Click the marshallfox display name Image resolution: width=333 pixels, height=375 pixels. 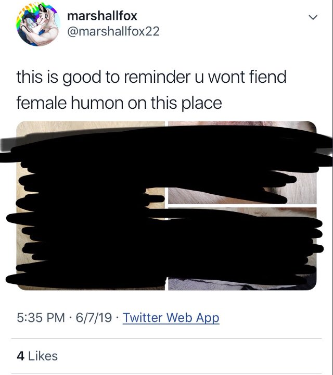click(102, 16)
